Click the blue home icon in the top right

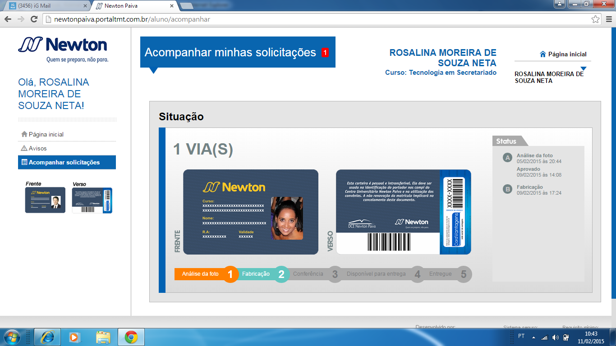point(543,54)
